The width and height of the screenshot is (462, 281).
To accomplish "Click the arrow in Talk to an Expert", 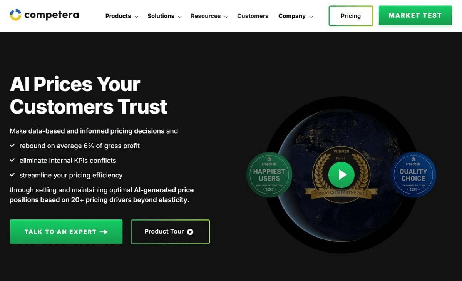I will tap(104, 232).
